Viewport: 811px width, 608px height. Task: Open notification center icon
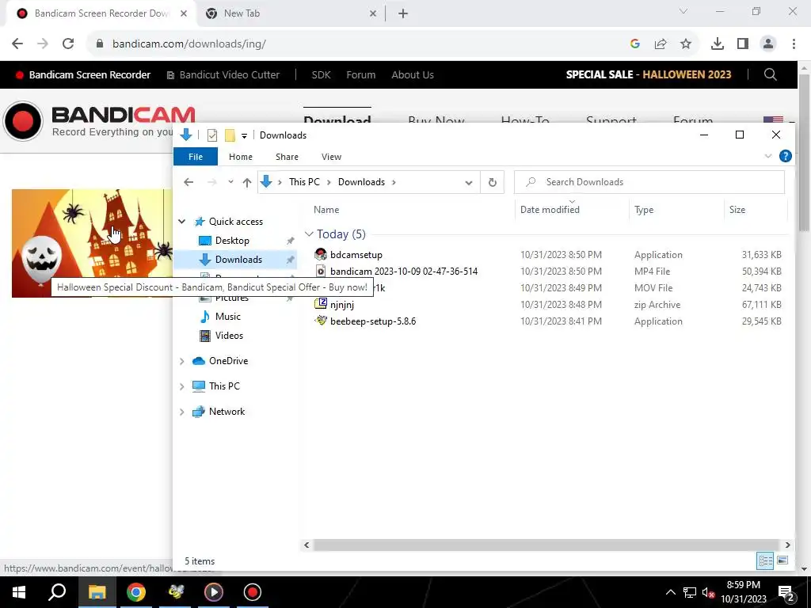click(786, 592)
